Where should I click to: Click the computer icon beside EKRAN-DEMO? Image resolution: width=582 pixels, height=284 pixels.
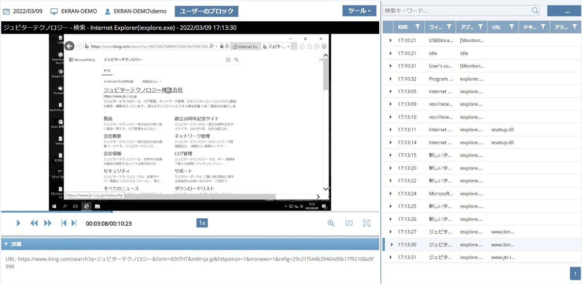54,11
